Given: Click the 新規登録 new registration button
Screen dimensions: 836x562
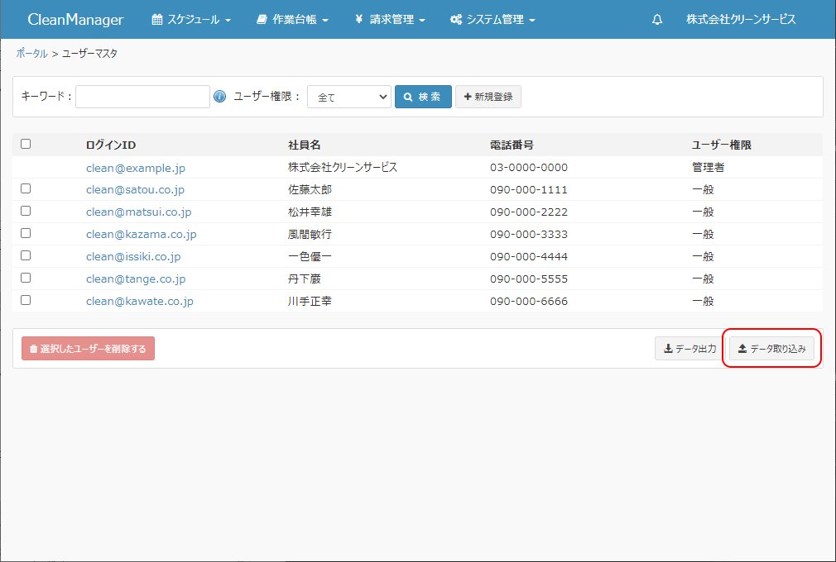Looking at the screenshot, I should (488, 97).
